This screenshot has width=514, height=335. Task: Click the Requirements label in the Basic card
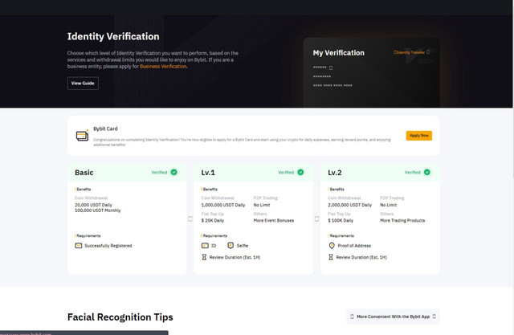click(88, 235)
